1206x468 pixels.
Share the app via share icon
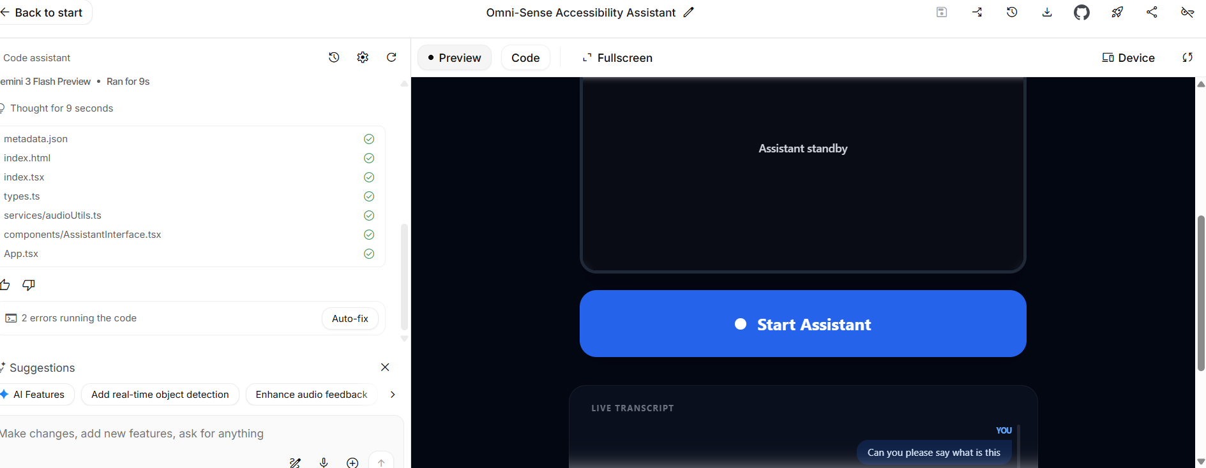pyautogui.click(x=1152, y=12)
